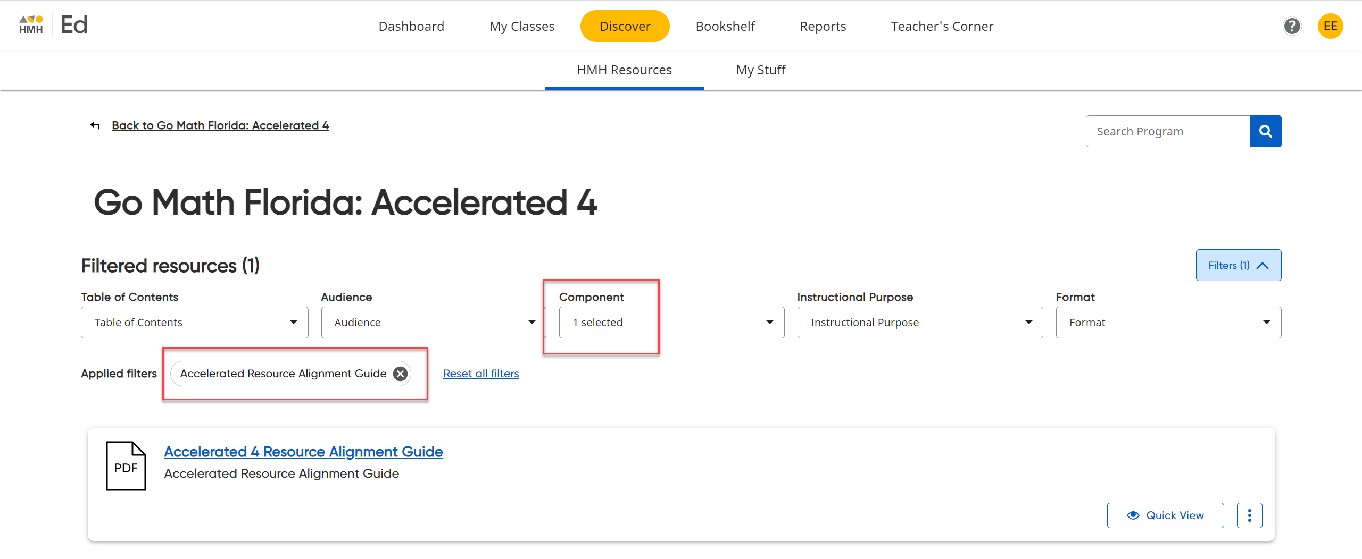Viewport: 1362px width, 559px height.
Task: Select the Discover navigation button
Action: point(625,26)
